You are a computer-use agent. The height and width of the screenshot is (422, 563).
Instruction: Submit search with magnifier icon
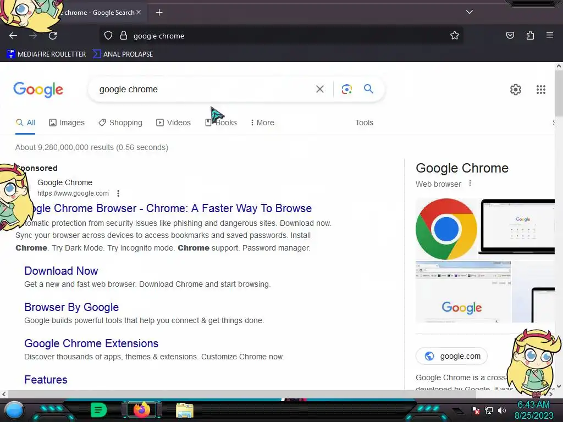(368, 88)
